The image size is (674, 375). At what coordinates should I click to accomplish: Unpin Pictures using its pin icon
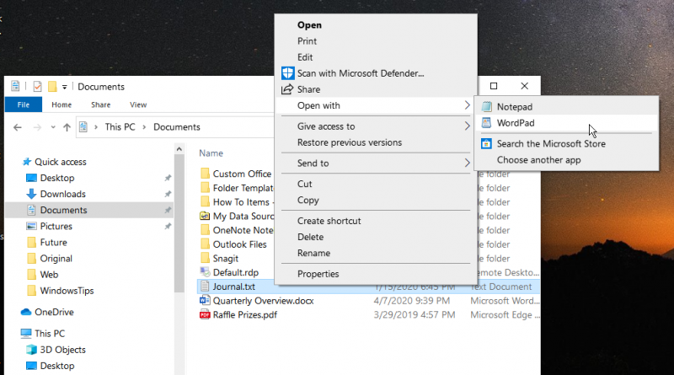pyautogui.click(x=168, y=226)
